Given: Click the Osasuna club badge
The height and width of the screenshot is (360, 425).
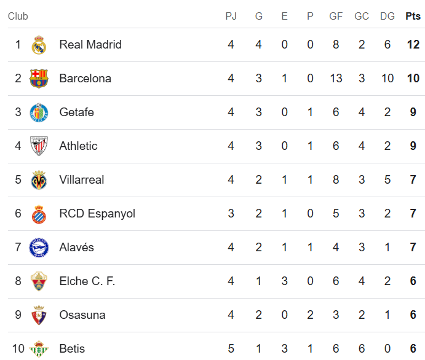Looking at the screenshot, I should (39, 315).
